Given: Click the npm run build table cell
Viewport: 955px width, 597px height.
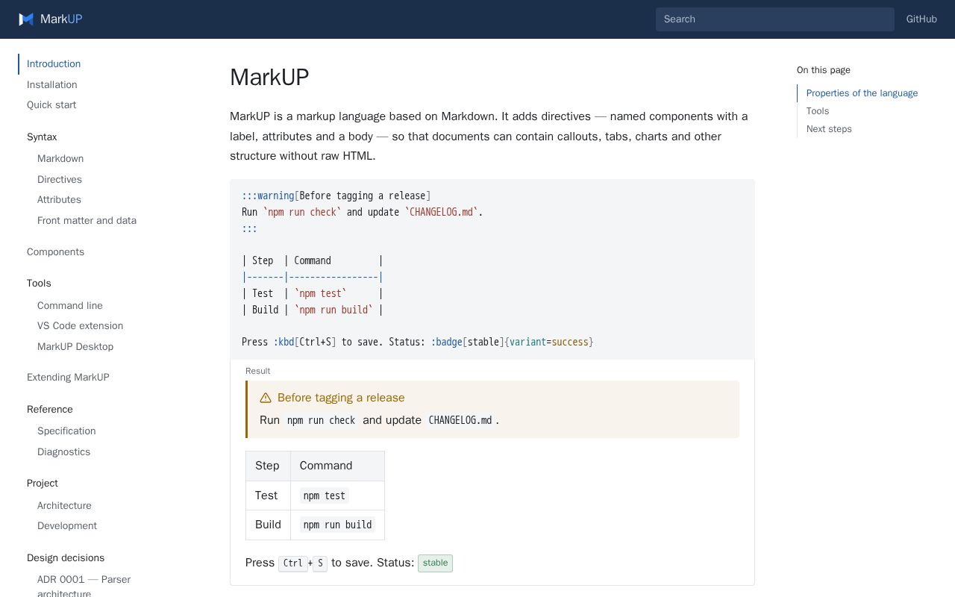Looking at the screenshot, I should (337, 525).
